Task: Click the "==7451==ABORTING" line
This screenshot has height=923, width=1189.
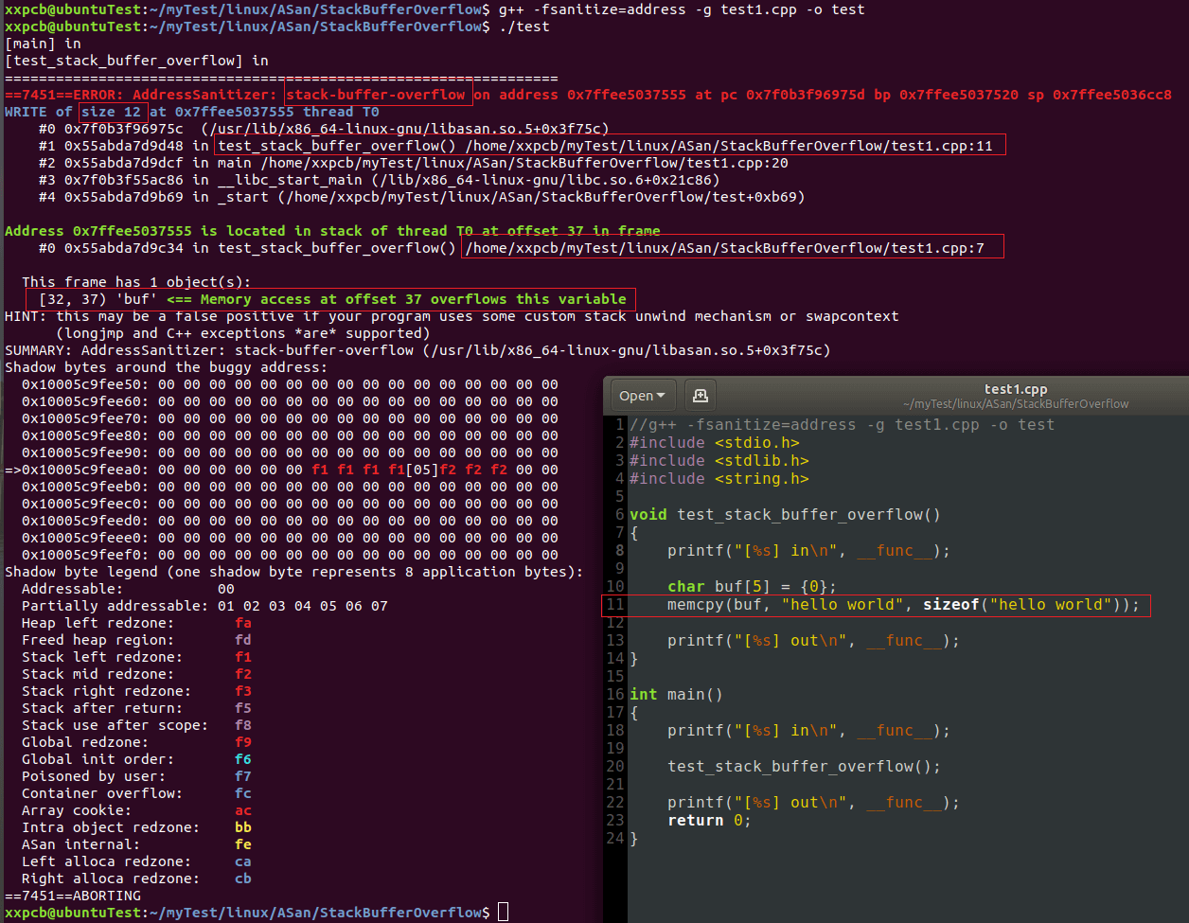Action: pos(73,896)
